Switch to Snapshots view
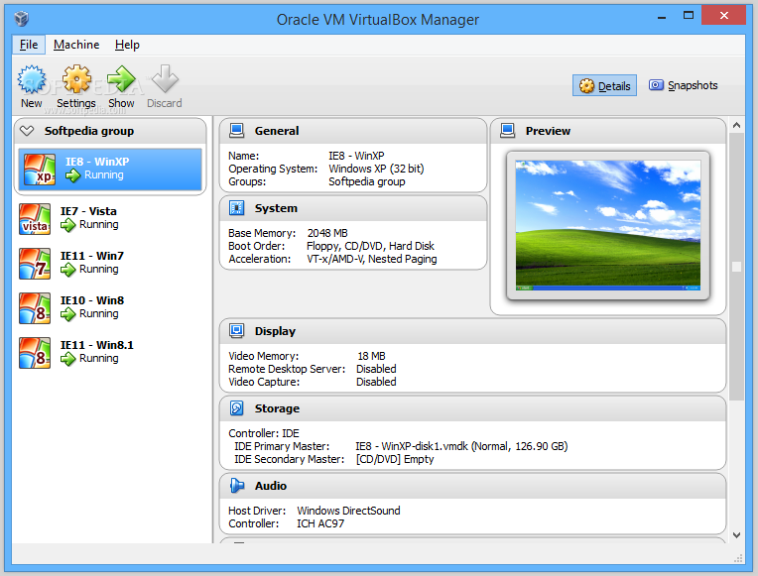This screenshot has height=576, width=758. (x=683, y=85)
